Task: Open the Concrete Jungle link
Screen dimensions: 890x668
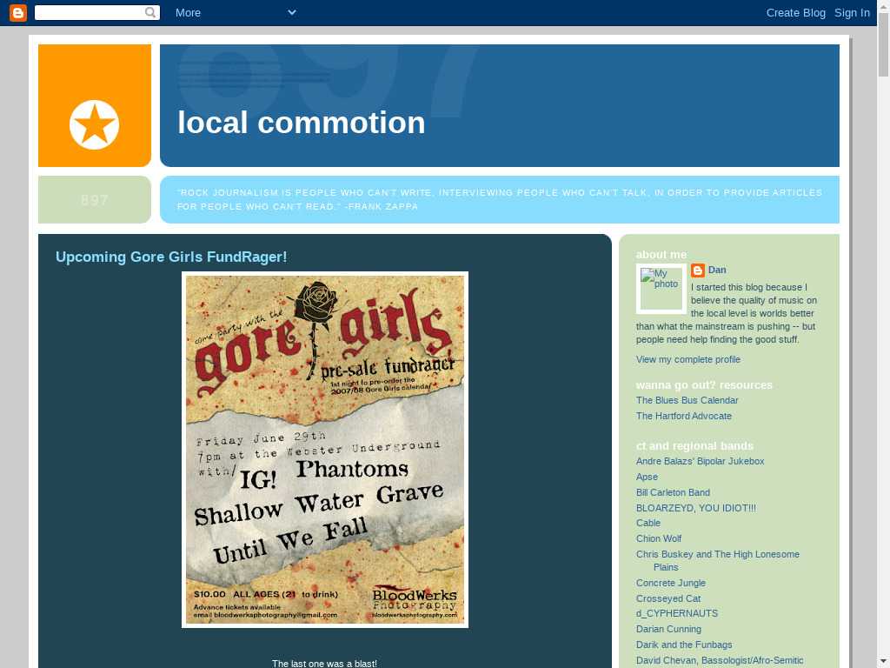Action: [670, 583]
